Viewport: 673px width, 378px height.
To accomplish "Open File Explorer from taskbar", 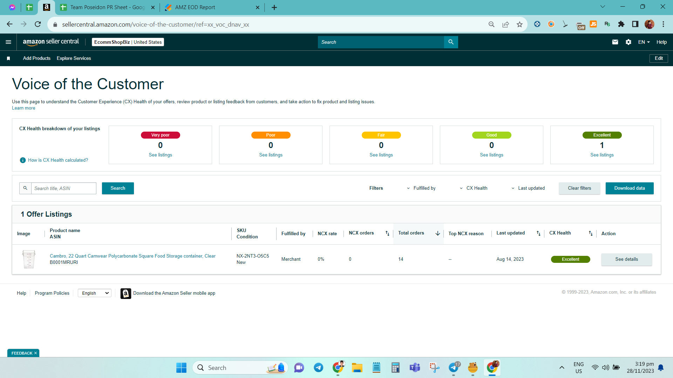I will click(357, 368).
